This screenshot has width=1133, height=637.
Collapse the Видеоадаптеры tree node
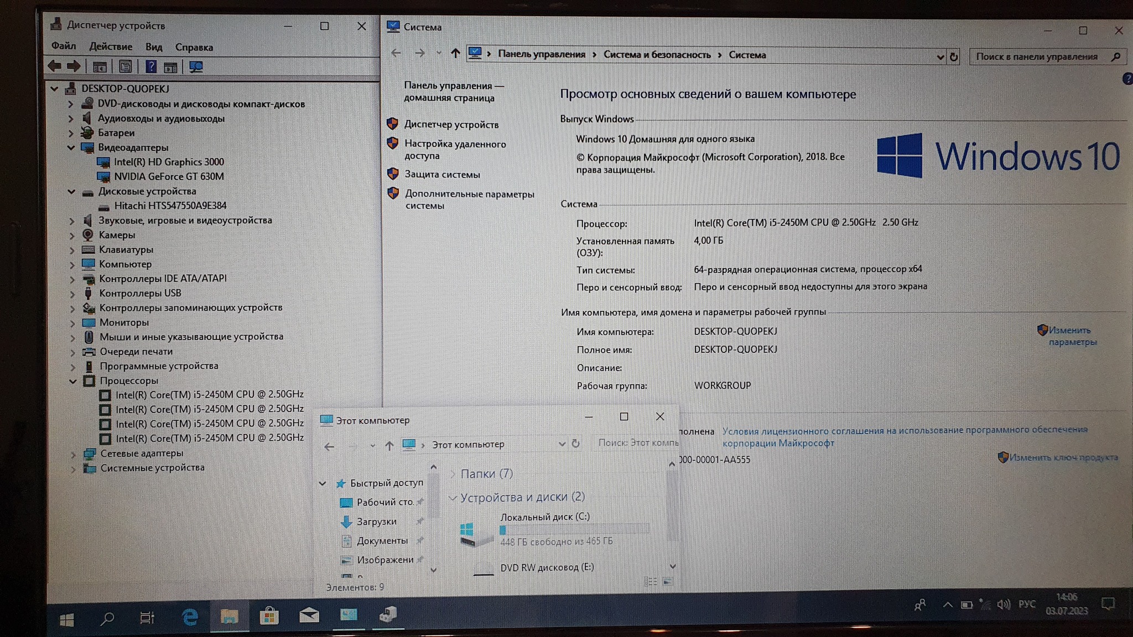[71, 148]
